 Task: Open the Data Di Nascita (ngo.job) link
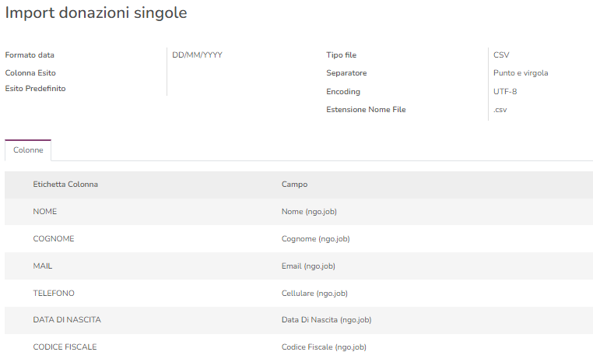tap(326, 320)
